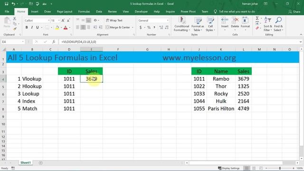304x171 pixels.
Task: Toggle Italic formatting
Action: click(x=32, y=28)
